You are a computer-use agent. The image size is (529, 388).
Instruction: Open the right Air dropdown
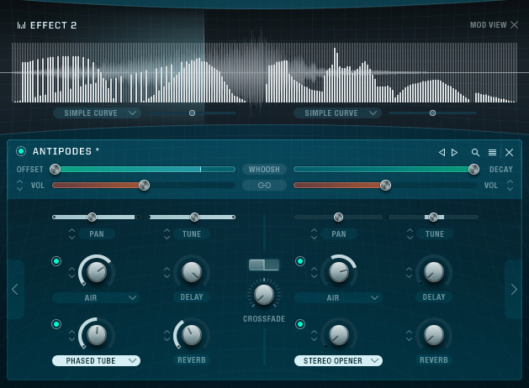(338, 297)
